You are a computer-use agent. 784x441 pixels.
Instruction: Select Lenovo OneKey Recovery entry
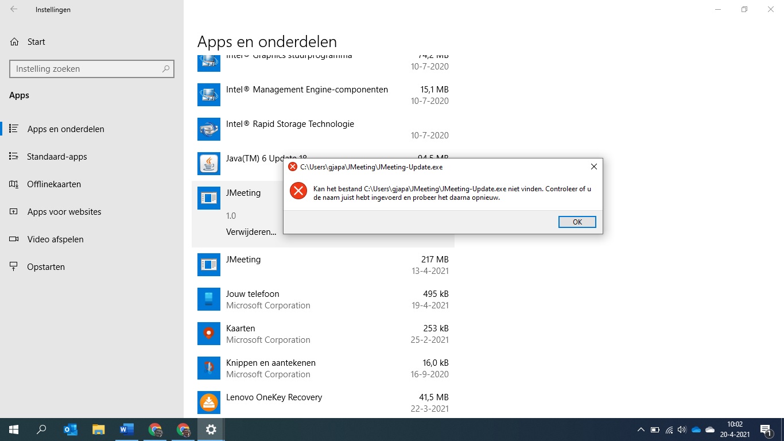[x=323, y=403]
